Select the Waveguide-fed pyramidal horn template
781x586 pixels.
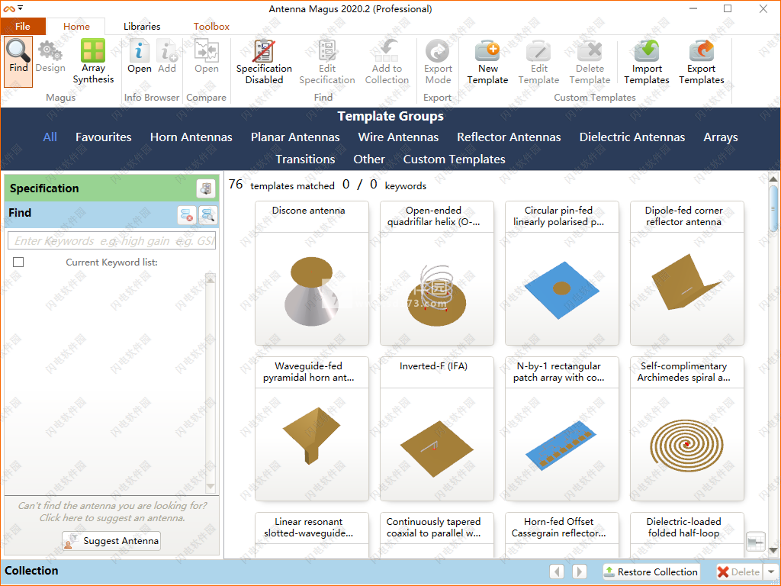pyautogui.click(x=312, y=429)
